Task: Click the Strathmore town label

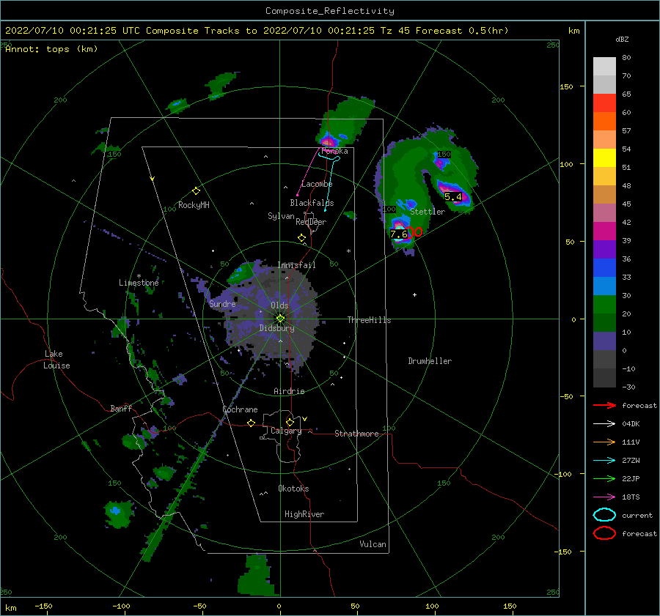Action: coord(356,434)
